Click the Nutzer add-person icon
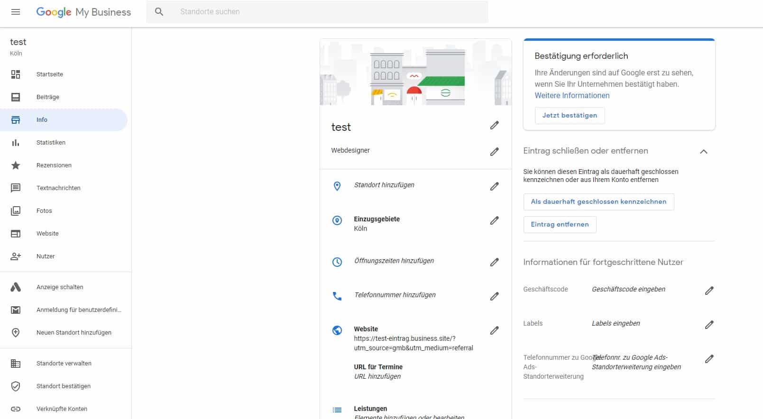The height and width of the screenshot is (419, 763). (x=16, y=256)
